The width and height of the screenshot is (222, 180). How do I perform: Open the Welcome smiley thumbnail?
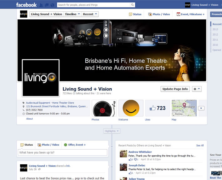131,108
